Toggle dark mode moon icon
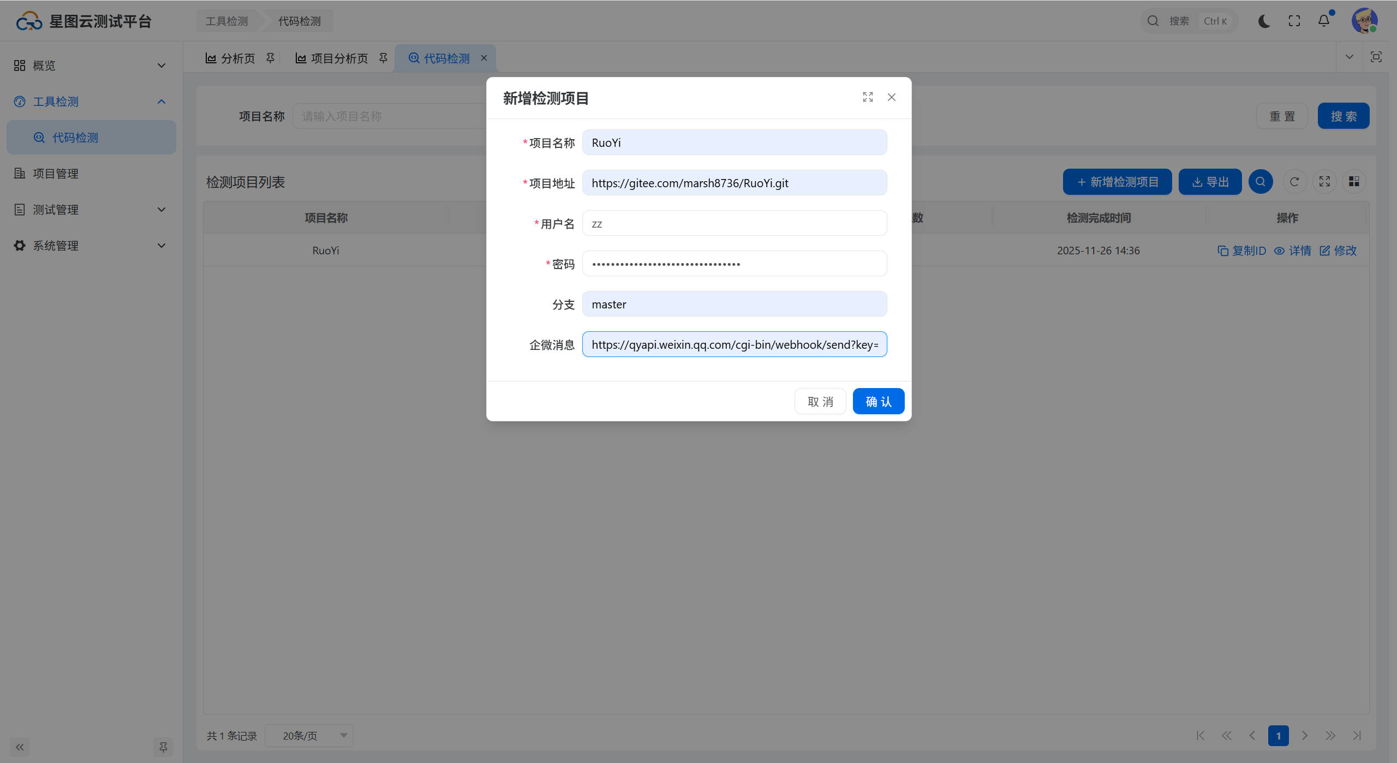Screen dimensions: 1397x763 click(1264, 21)
